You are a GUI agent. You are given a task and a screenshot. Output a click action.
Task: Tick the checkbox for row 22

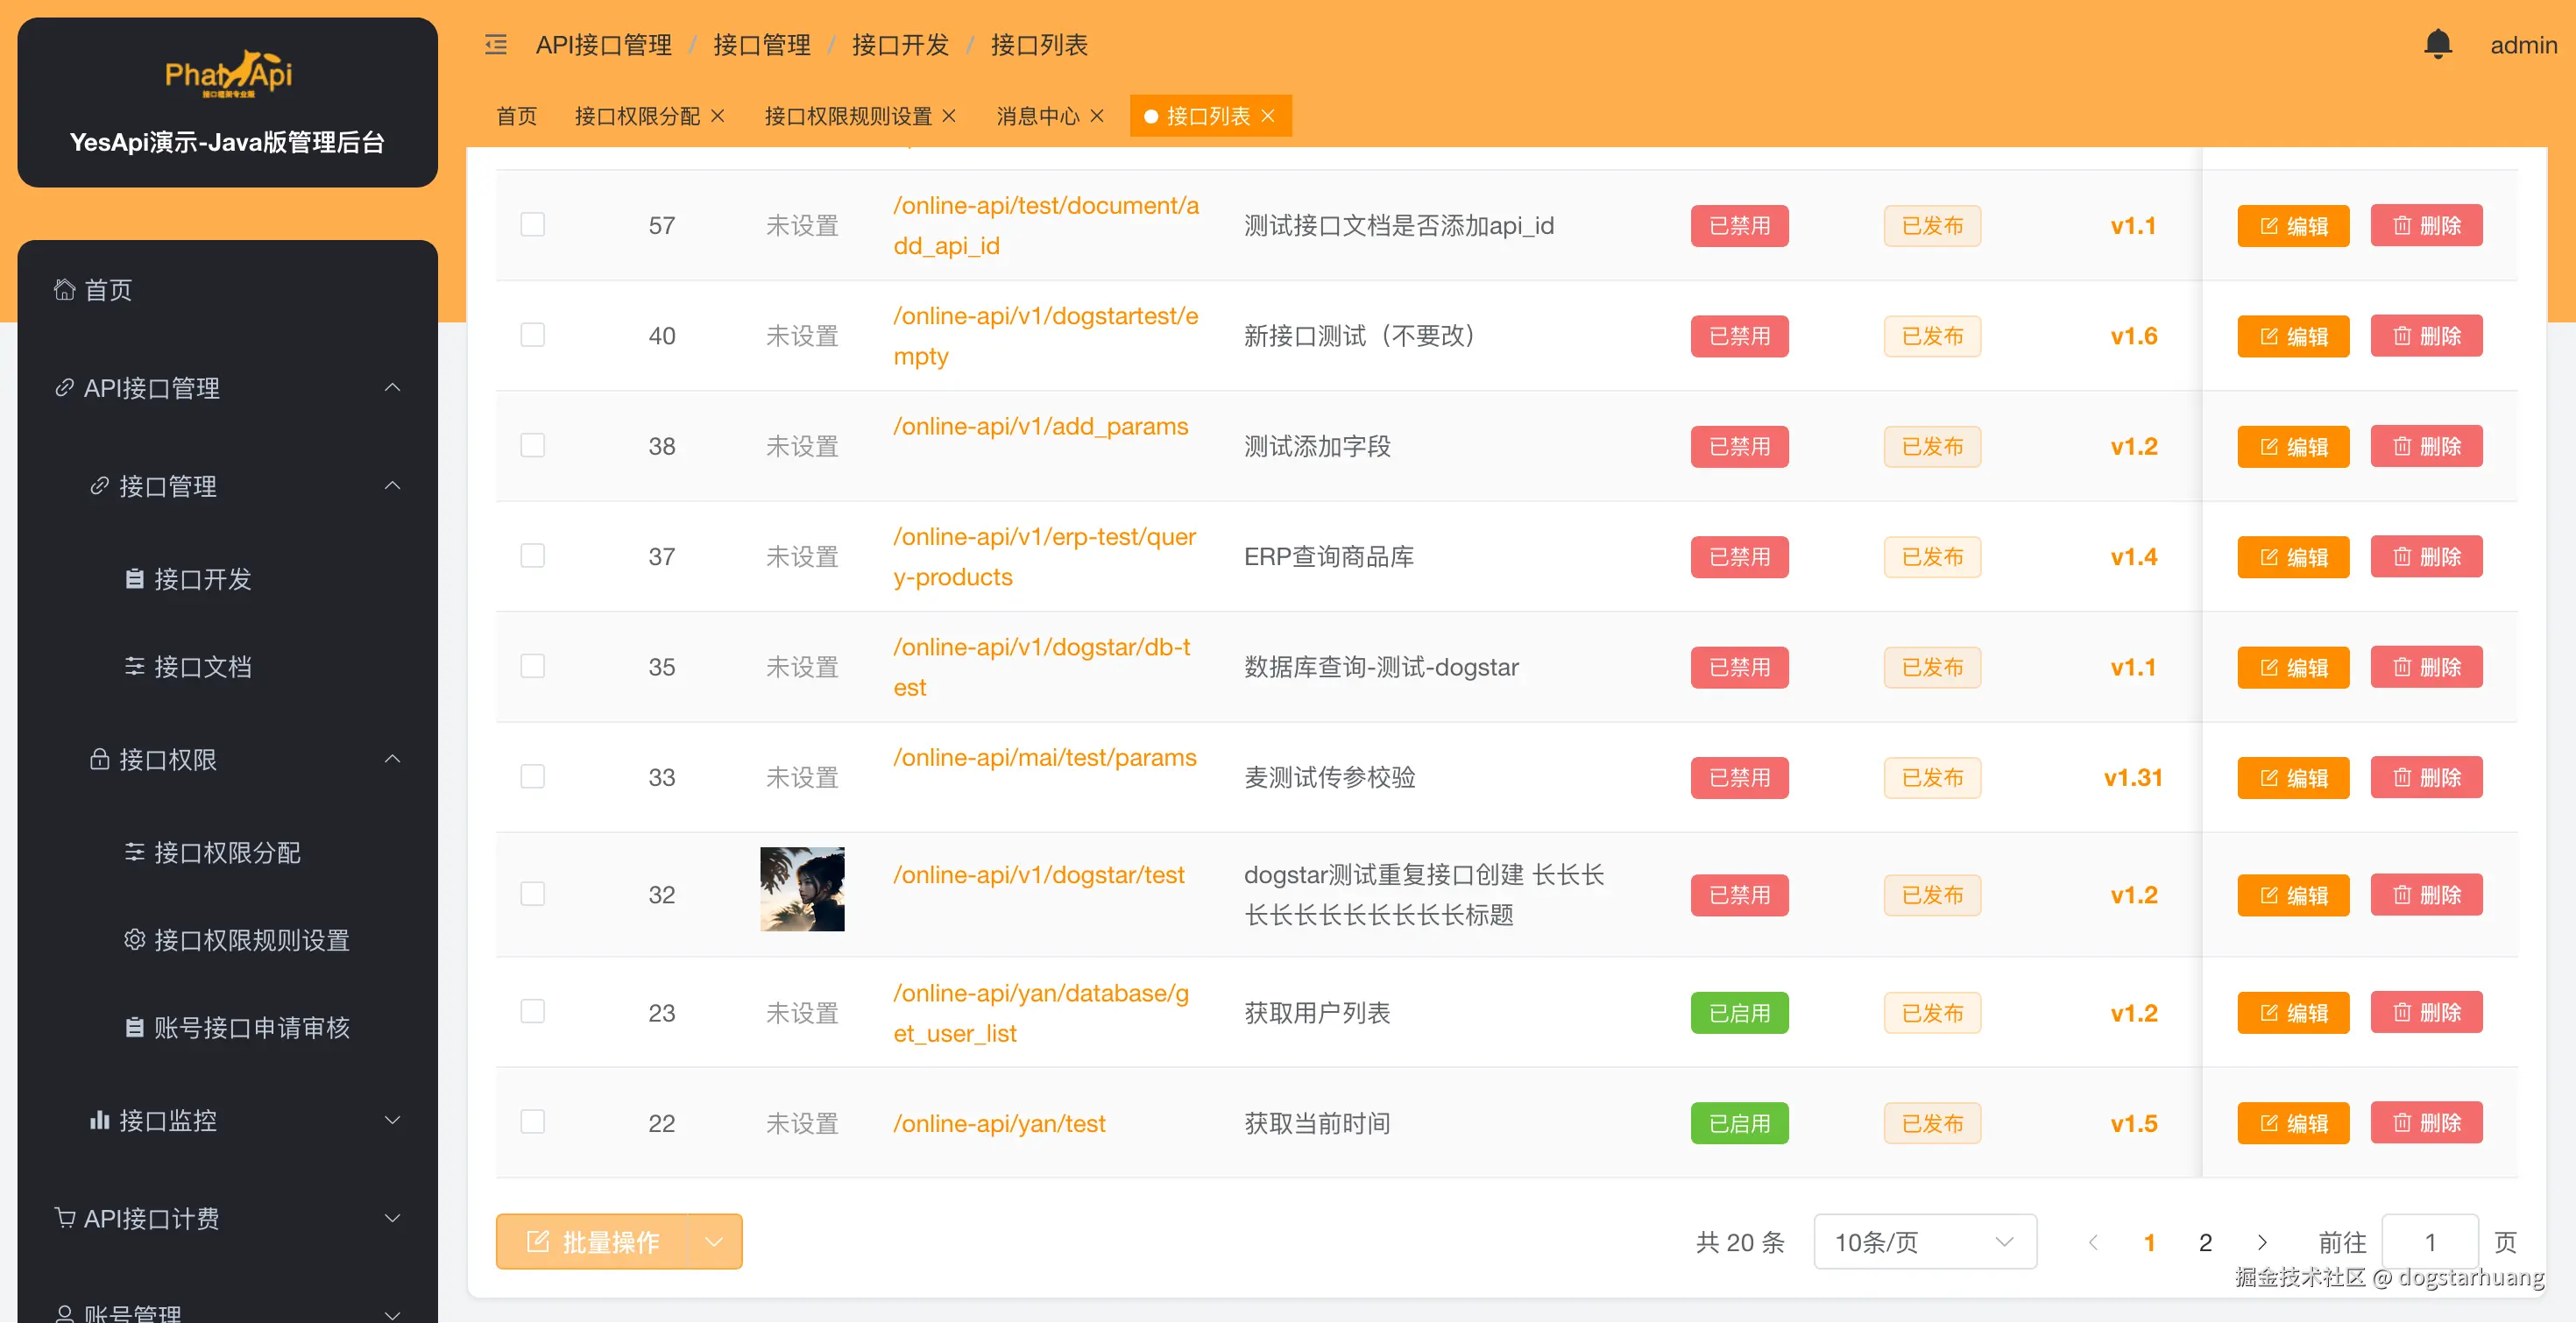(533, 1122)
